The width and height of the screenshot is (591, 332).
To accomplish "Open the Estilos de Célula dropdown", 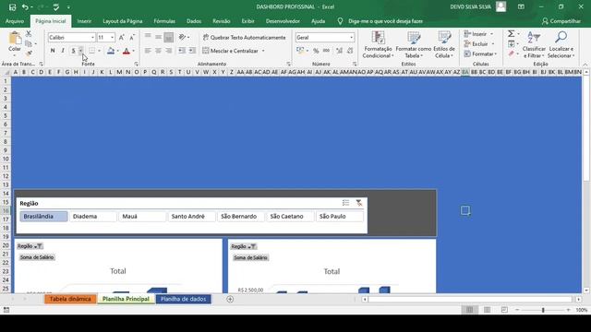I will click(444, 45).
